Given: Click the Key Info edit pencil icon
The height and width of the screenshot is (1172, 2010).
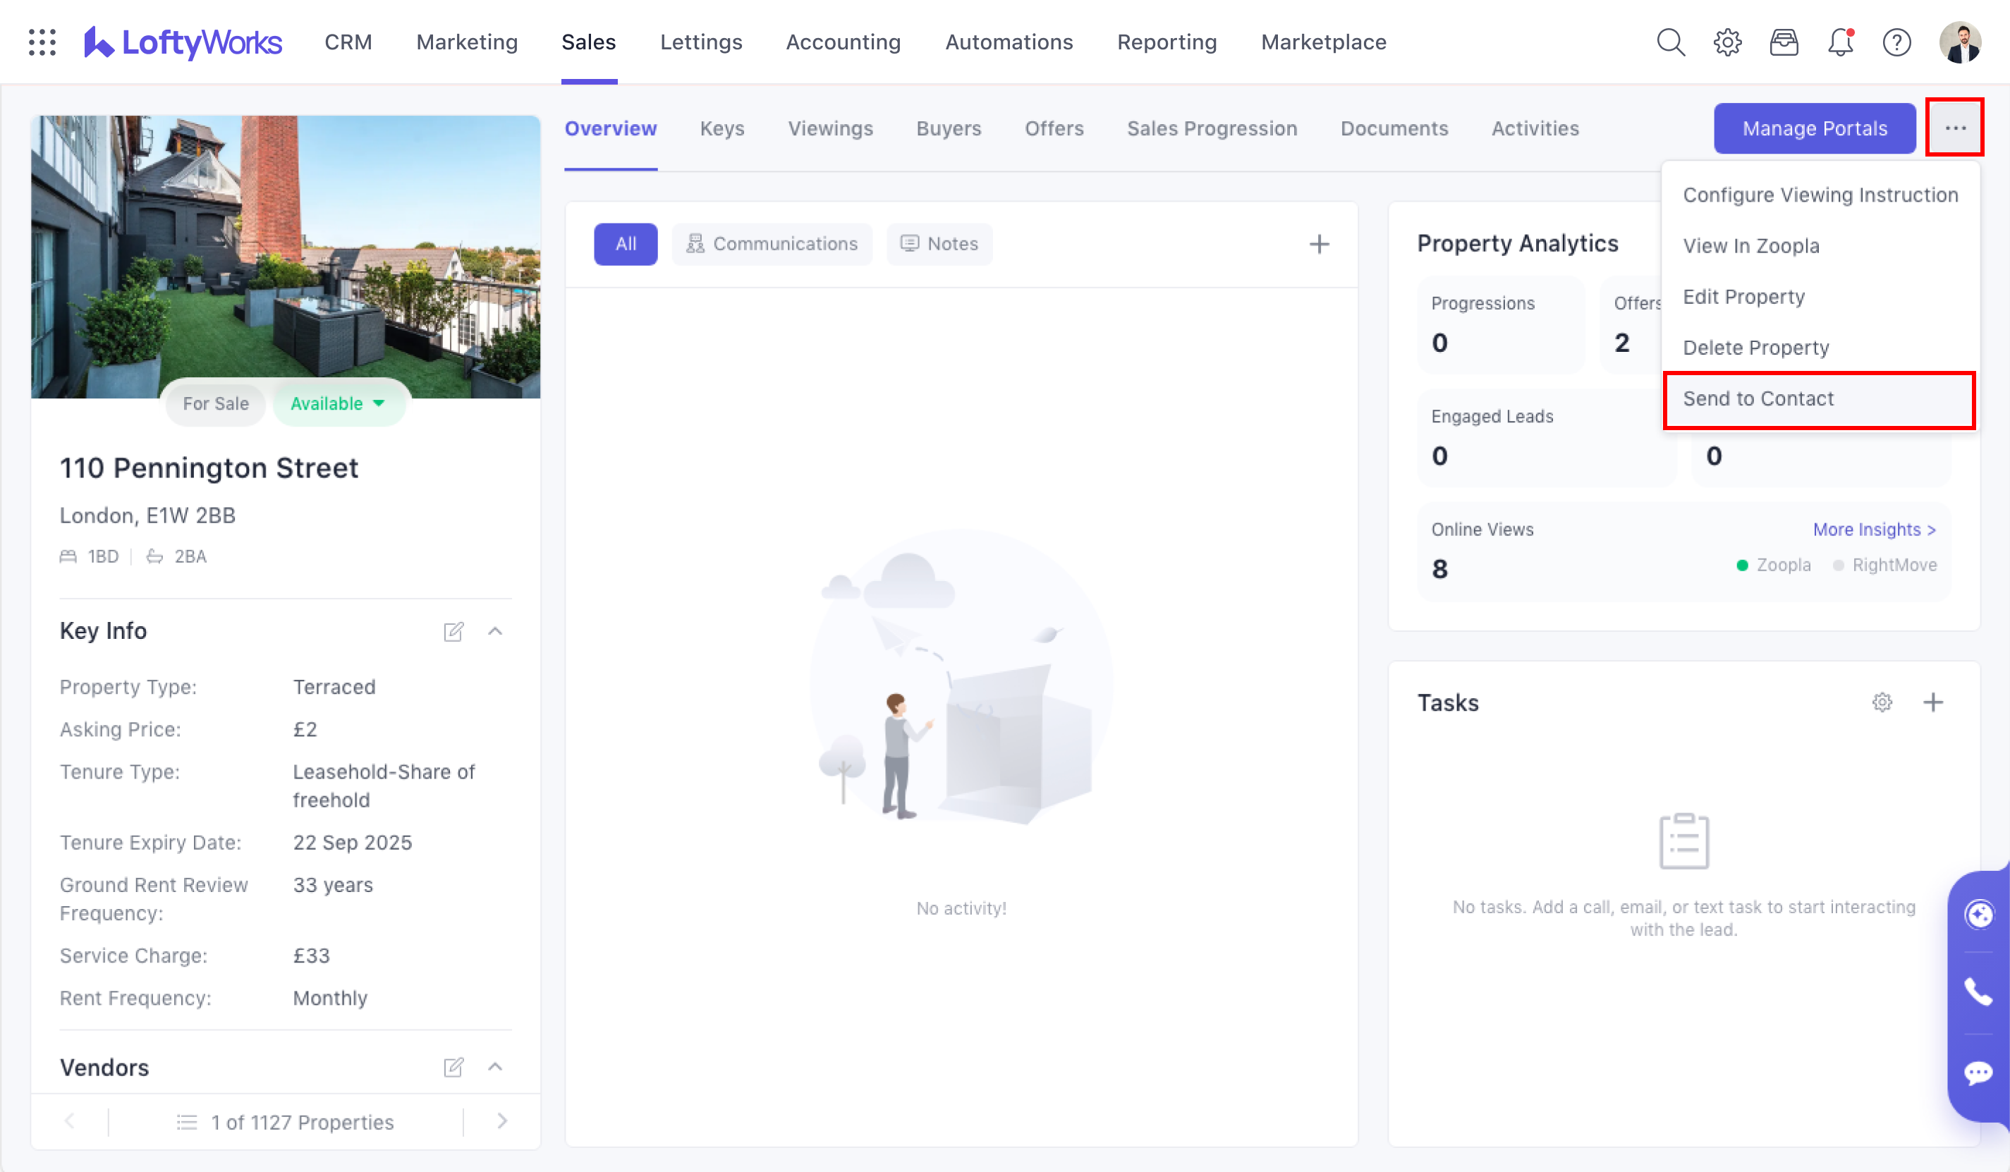Looking at the screenshot, I should click(453, 631).
